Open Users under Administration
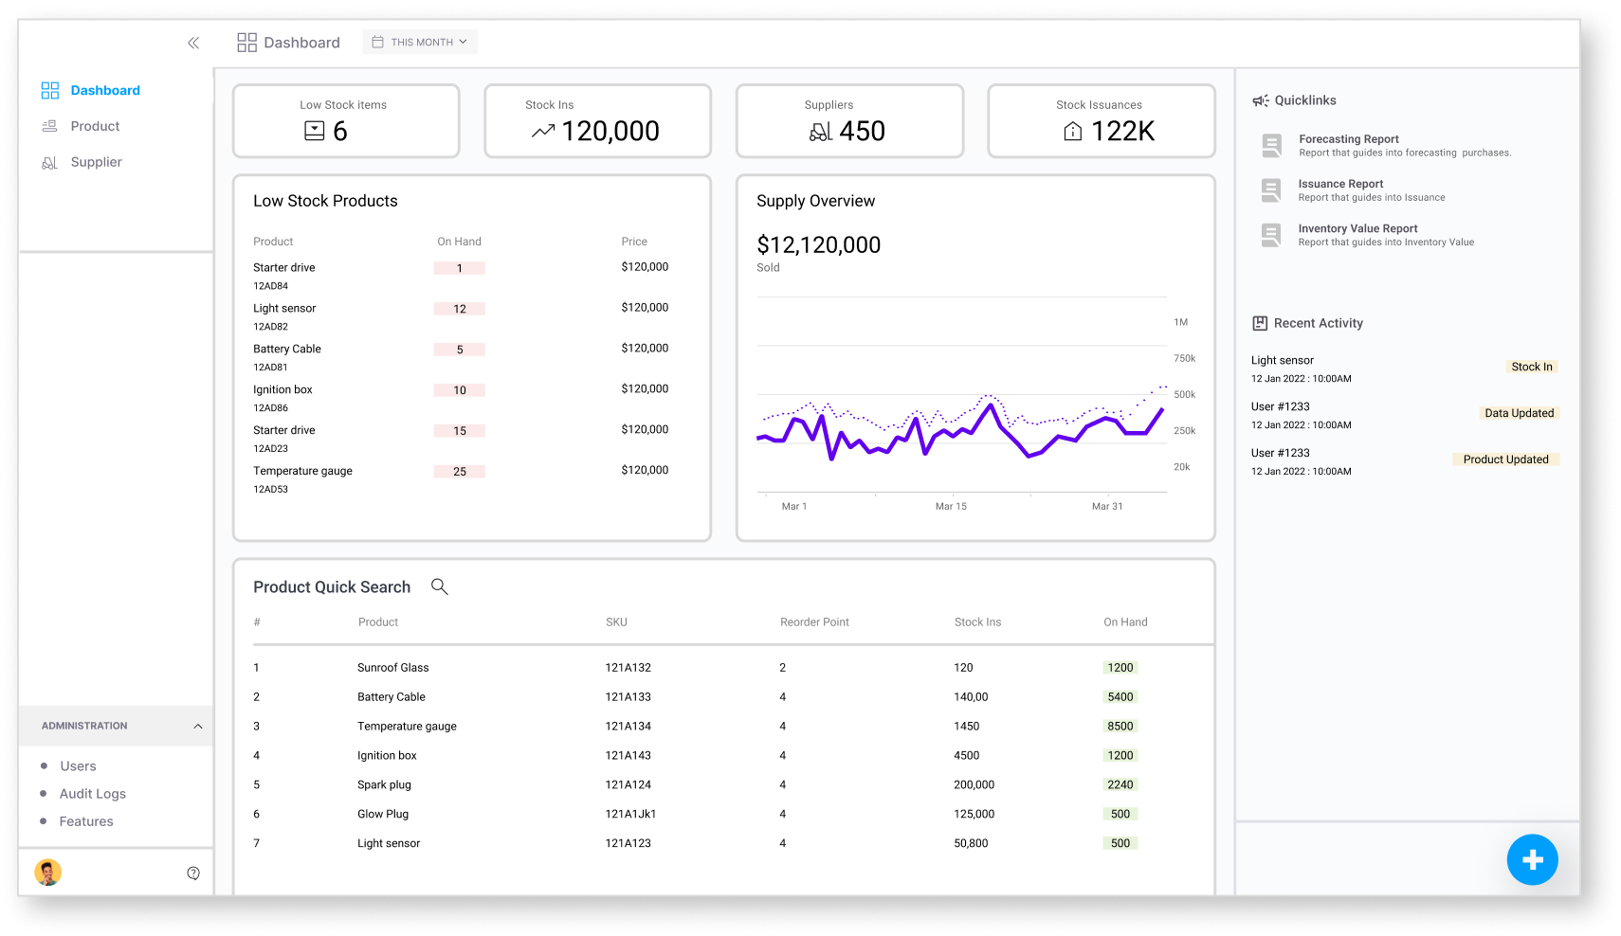The image size is (1621, 936). [78, 766]
